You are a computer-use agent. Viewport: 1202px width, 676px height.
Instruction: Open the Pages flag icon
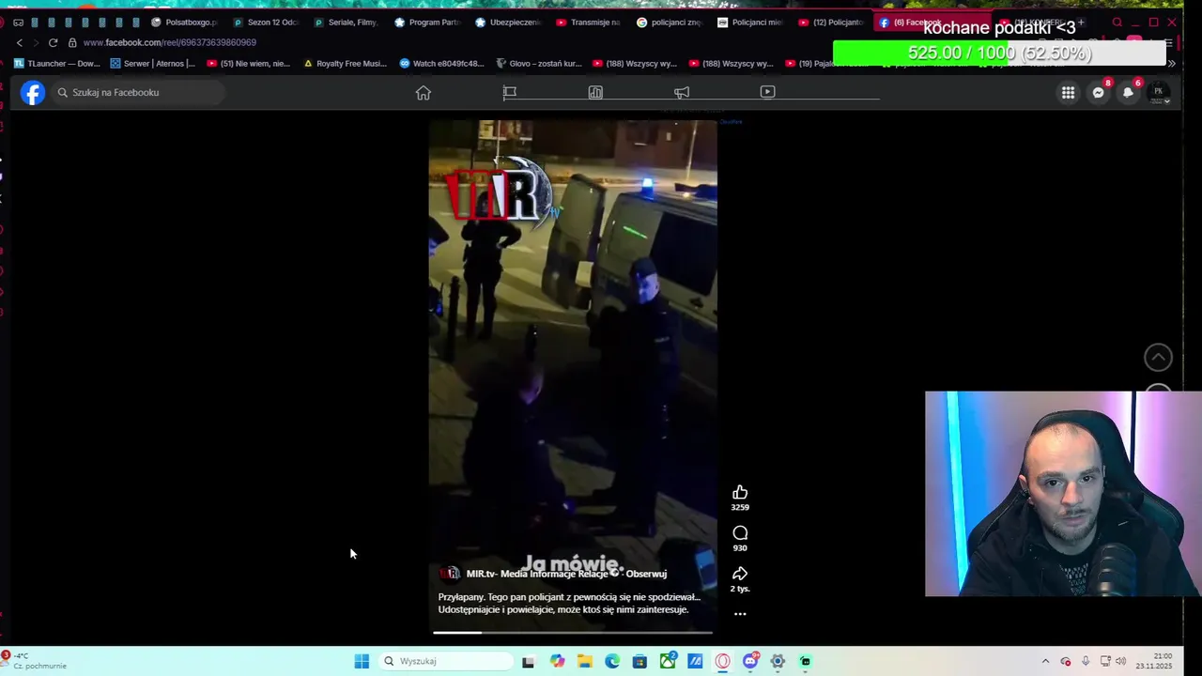pyautogui.click(x=510, y=92)
